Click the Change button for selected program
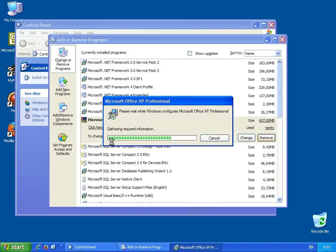The width and height of the screenshot is (336, 252). tap(246, 138)
